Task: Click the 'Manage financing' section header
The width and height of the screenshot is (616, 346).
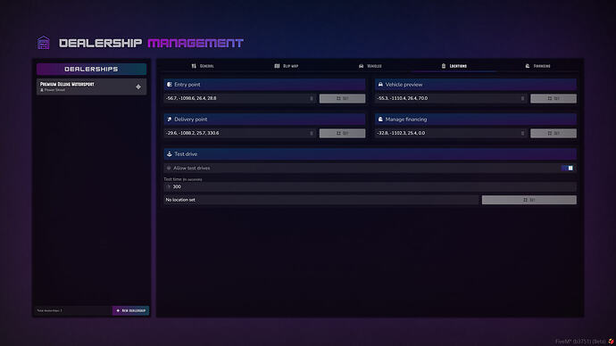Action: click(x=476, y=119)
